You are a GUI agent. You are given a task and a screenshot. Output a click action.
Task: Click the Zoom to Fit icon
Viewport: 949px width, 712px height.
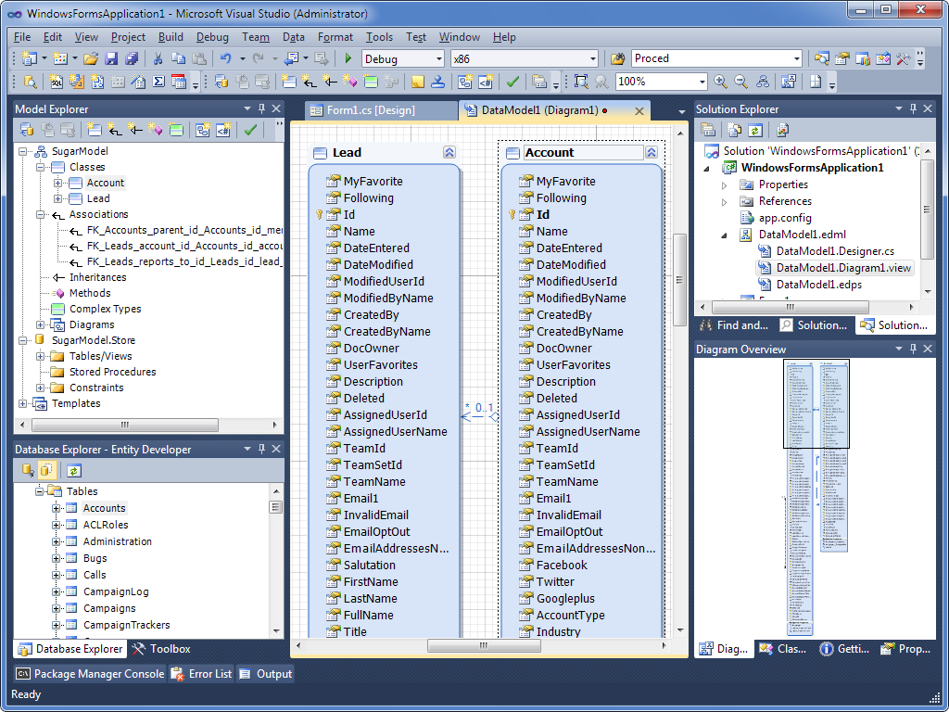point(581,82)
